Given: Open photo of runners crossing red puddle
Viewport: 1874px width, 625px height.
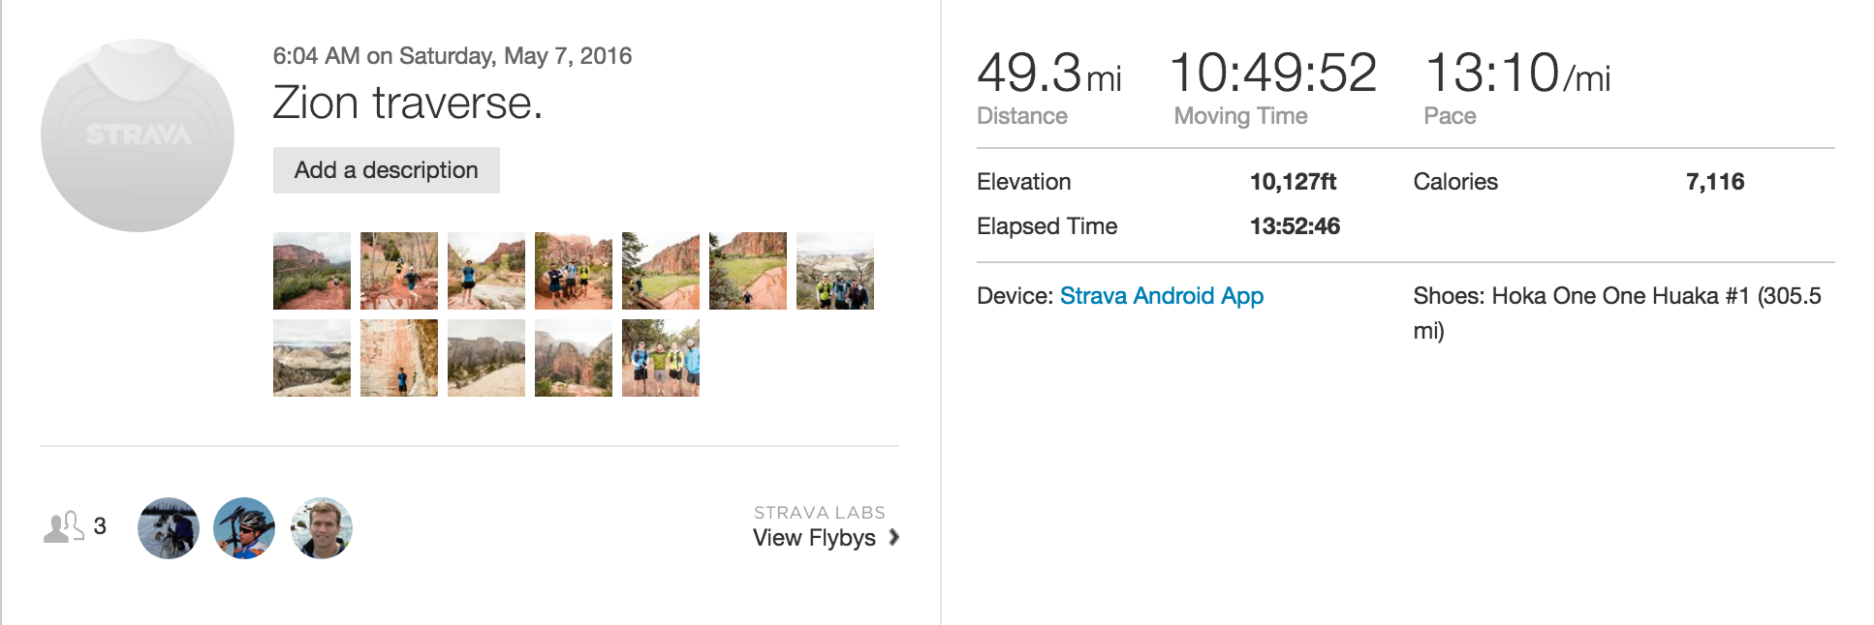Looking at the screenshot, I should tap(399, 271).
